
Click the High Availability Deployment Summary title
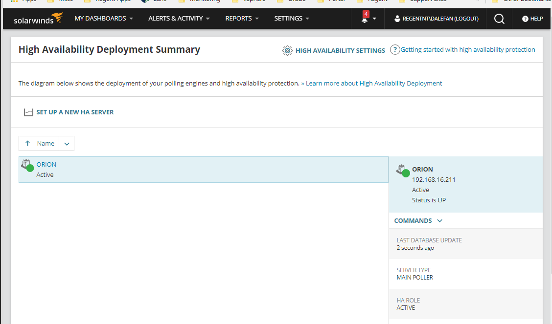(x=109, y=49)
